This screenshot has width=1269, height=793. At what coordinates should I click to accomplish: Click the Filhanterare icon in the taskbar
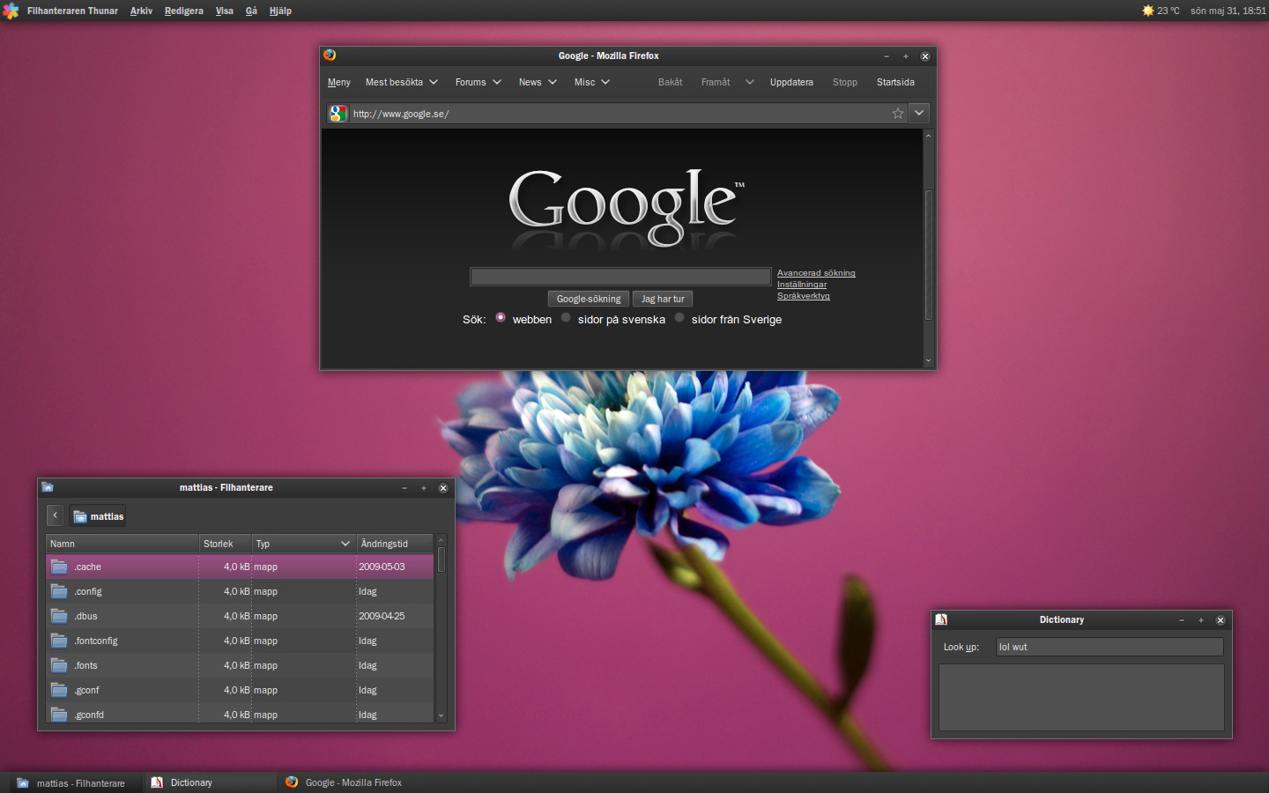[x=23, y=782]
